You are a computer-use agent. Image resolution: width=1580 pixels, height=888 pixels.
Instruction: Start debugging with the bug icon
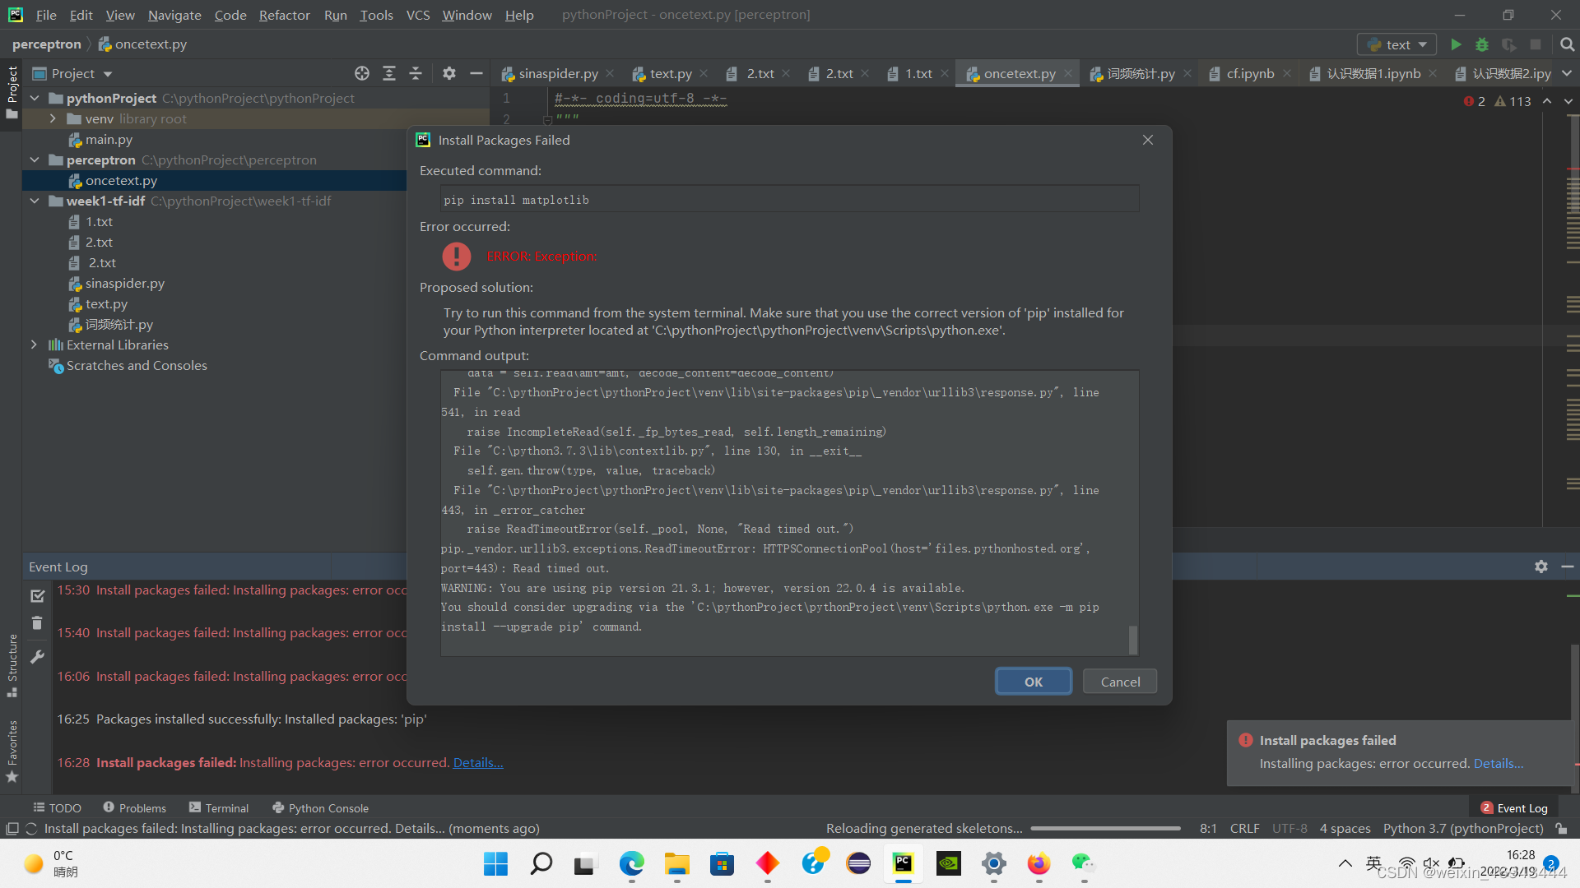click(1481, 44)
